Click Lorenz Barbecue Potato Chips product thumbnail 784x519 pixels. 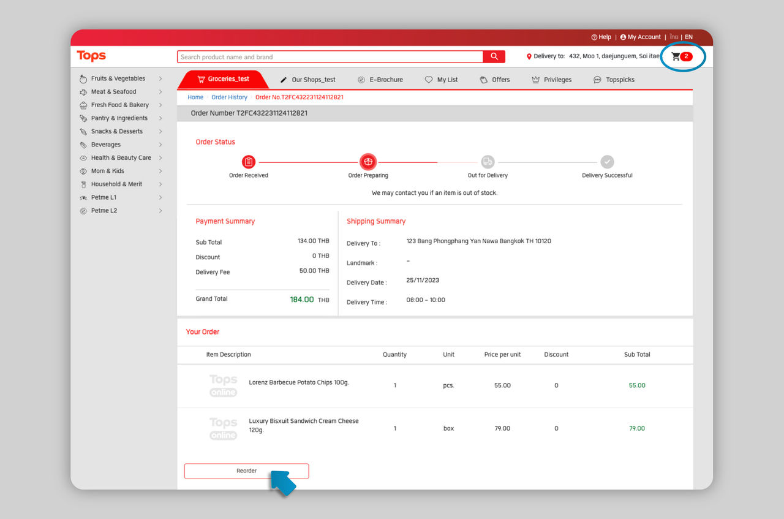[223, 386]
